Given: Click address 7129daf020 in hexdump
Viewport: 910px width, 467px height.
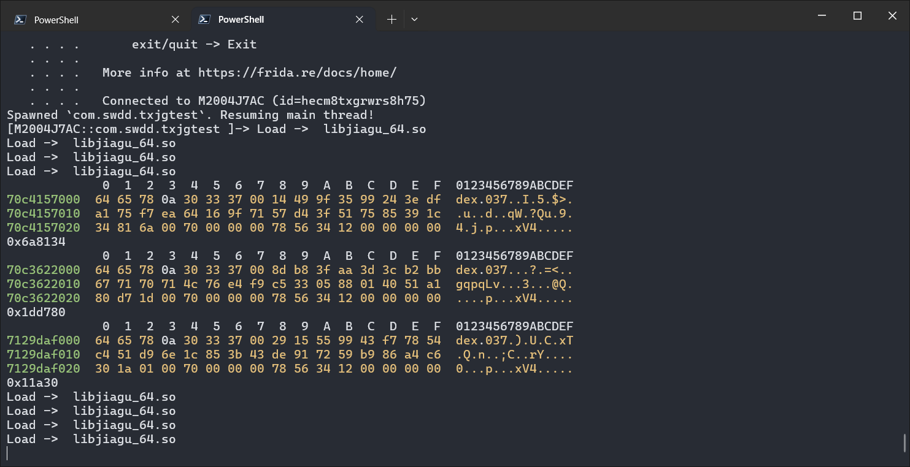Looking at the screenshot, I should 44,368.
